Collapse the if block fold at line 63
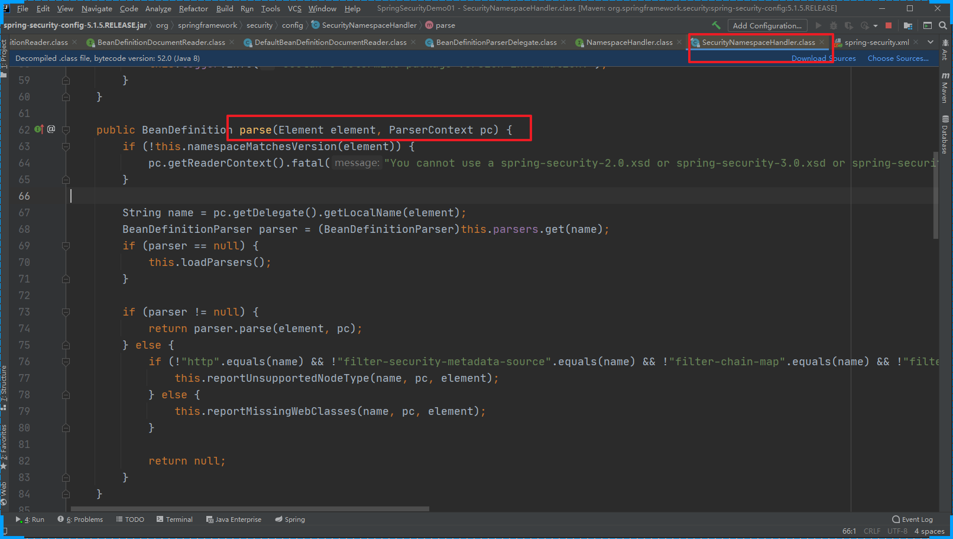The width and height of the screenshot is (953, 539). 66,146
